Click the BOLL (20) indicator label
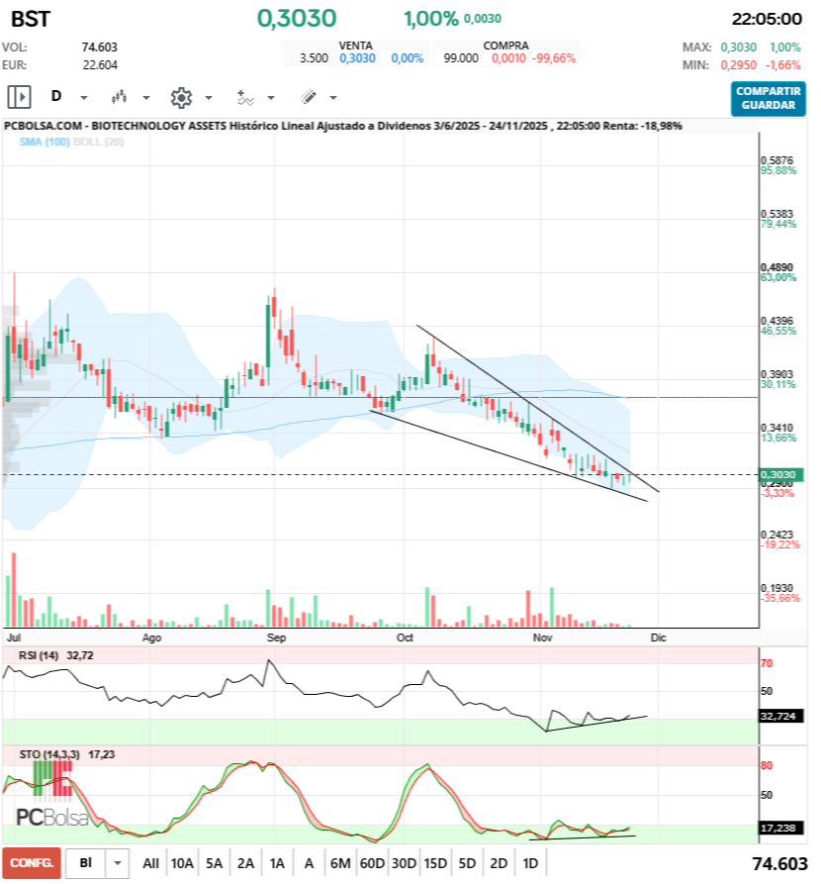 point(99,142)
